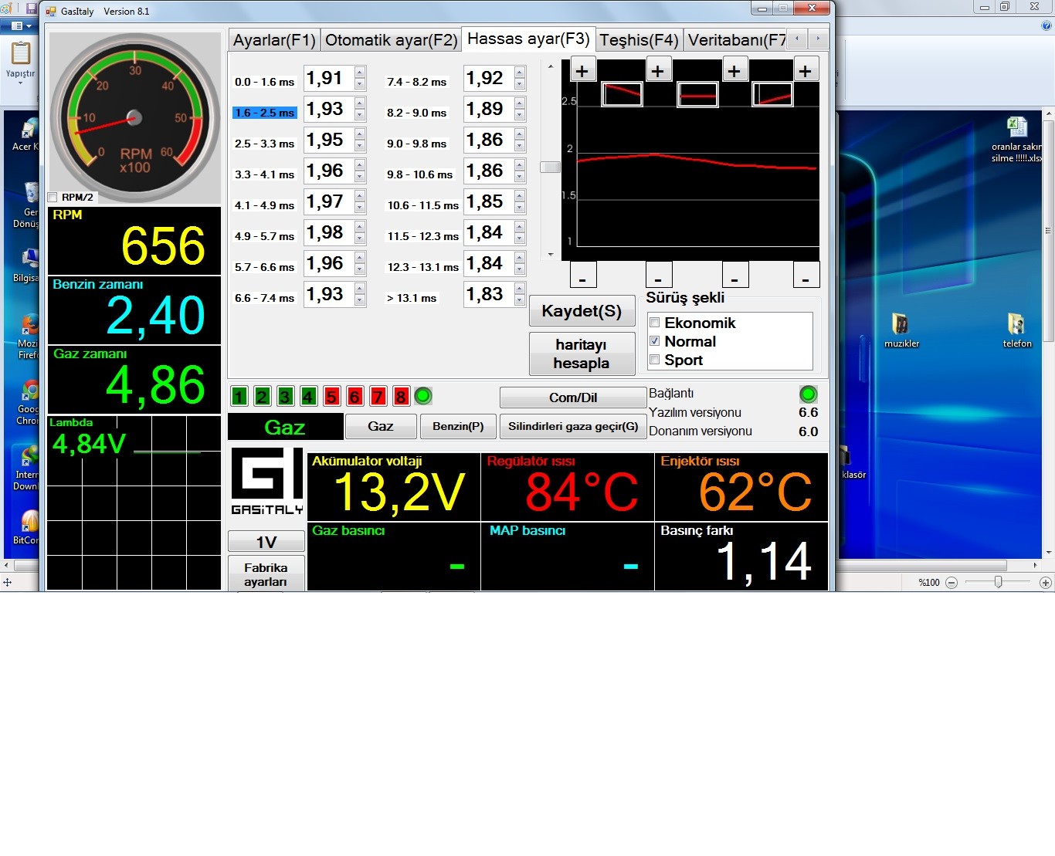Click cylinder 1 green indicator
Image resolution: width=1055 pixels, height=856 pixels.
[239, 397]
